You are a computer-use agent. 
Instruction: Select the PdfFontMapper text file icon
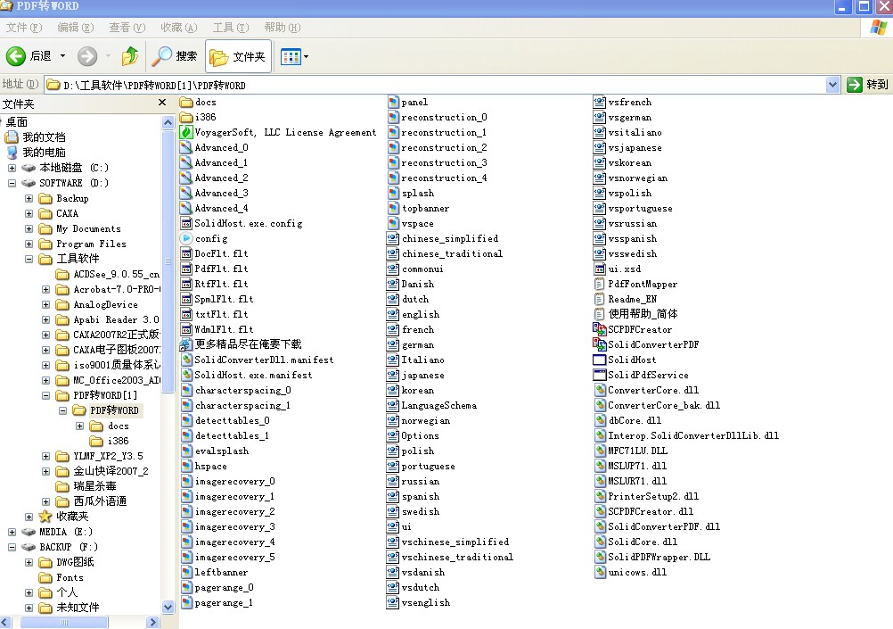coord(599,284)
